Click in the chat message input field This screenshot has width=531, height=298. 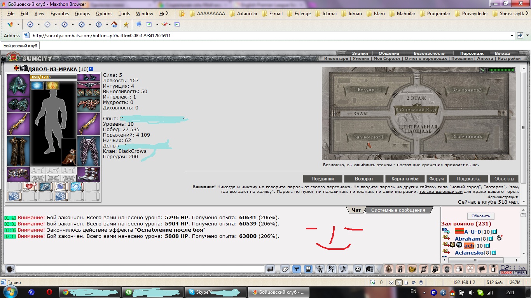pyautogui.click(x=140, y=269)
